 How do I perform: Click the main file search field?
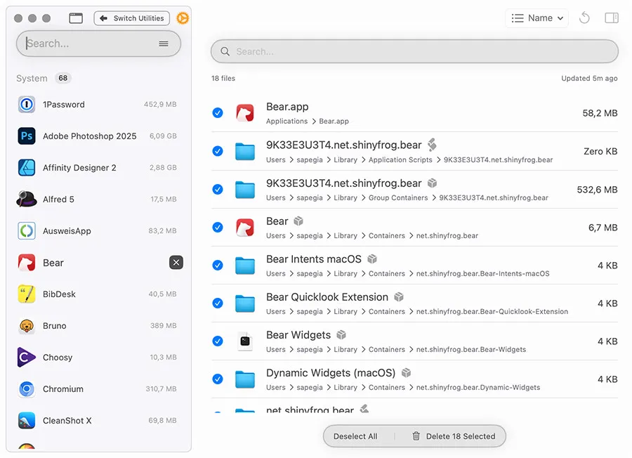click(x=414, y=51)
